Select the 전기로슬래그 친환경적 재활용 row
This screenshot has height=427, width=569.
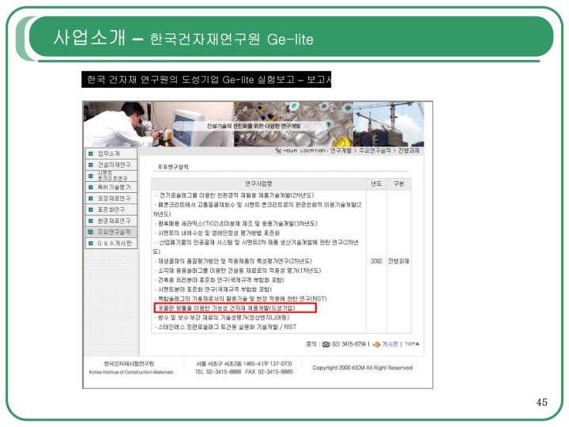tap(234, 195)
